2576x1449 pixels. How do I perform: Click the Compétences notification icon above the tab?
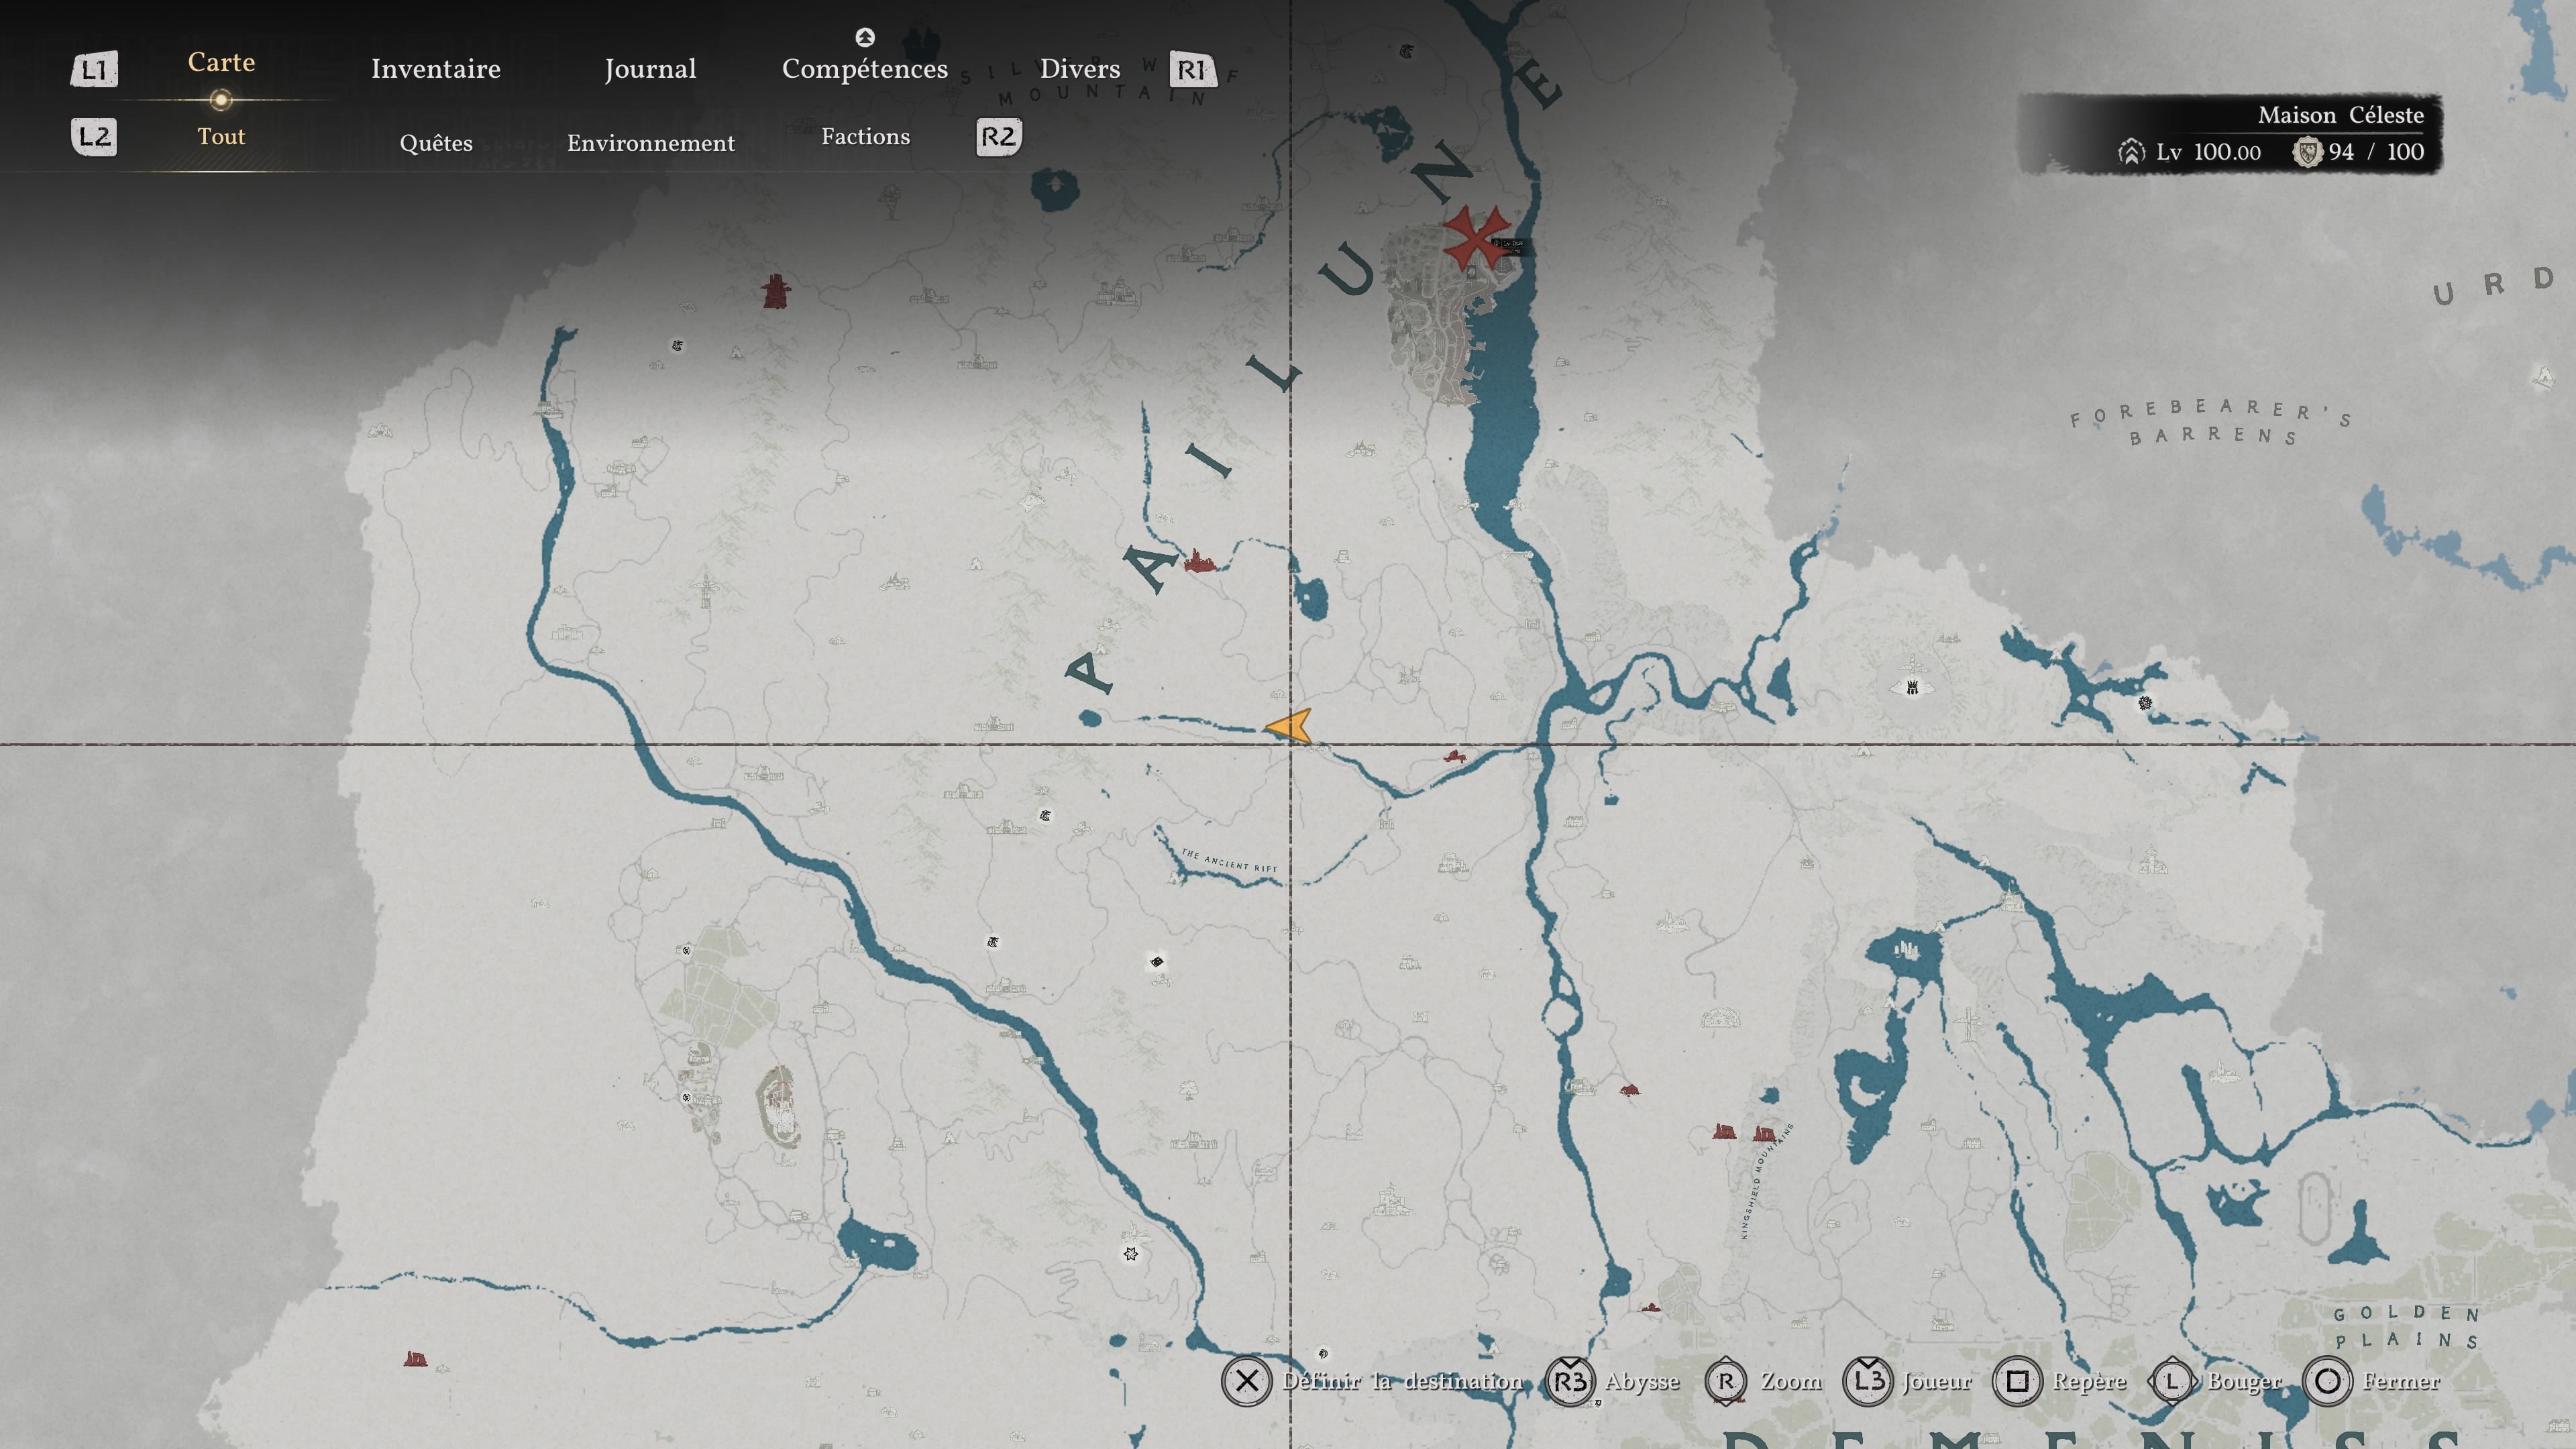(x=865, y=37)
